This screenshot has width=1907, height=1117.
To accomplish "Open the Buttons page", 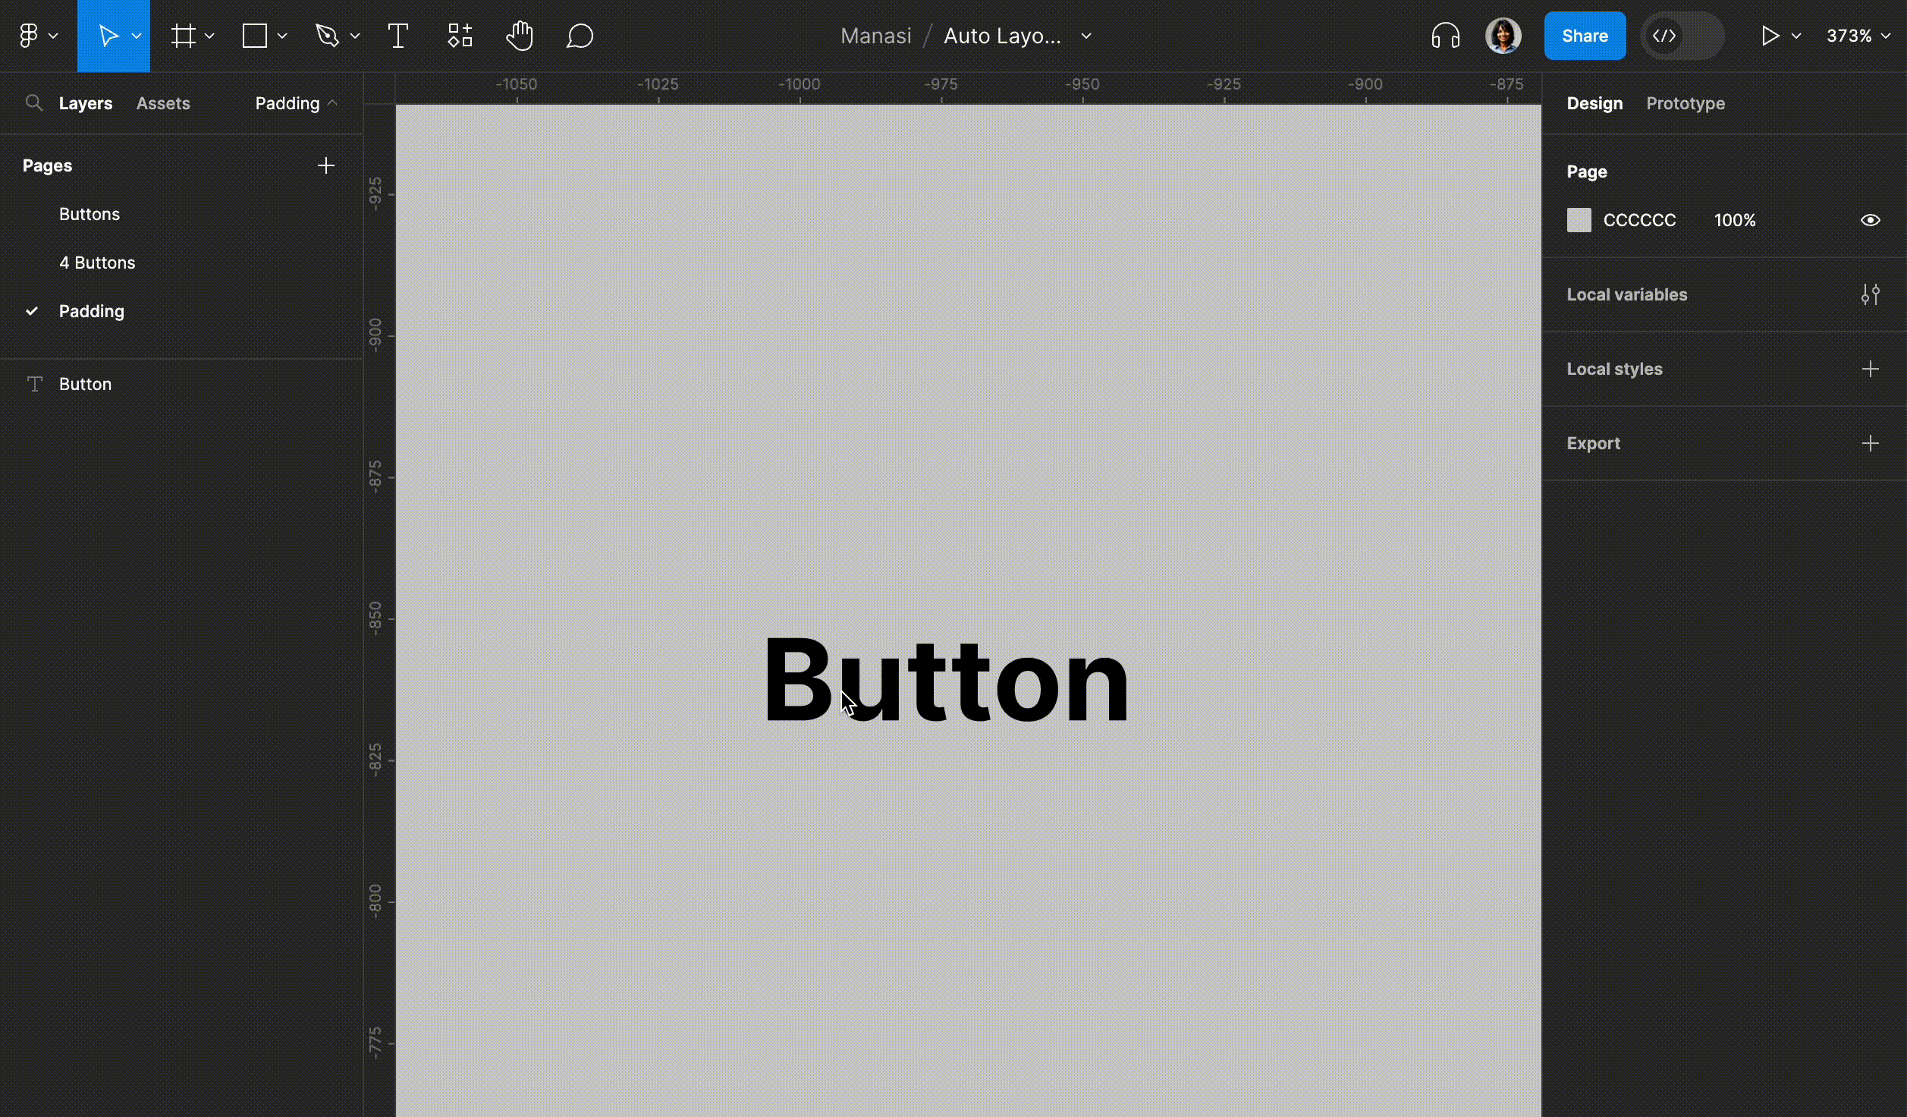I will click(x=90, y=214).
